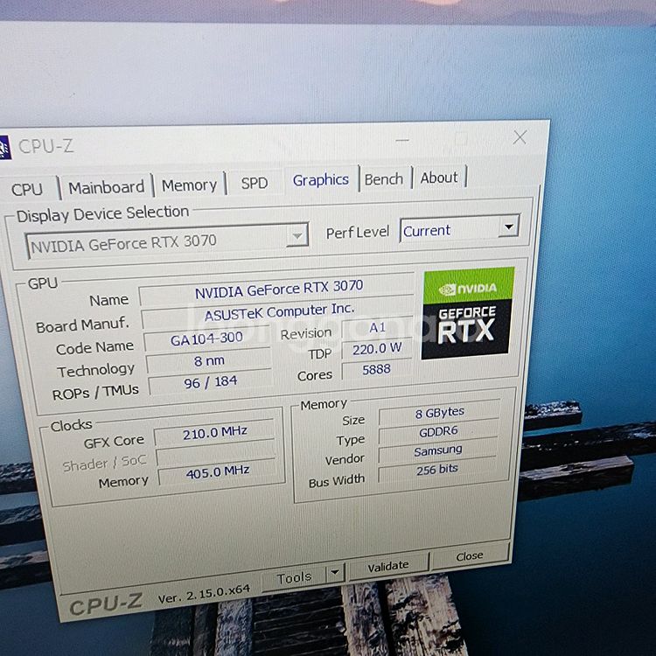Click the empty Shader / SoC field
The height and width of the screenshot is (656, 656).
[216, 453]
